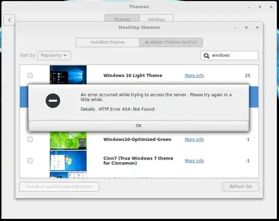Open the Themes tab in background window
Screen dimensions: 279x221
122,18
